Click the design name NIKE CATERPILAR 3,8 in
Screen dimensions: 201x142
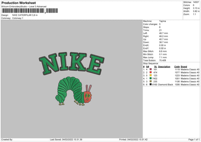[25, 15]
